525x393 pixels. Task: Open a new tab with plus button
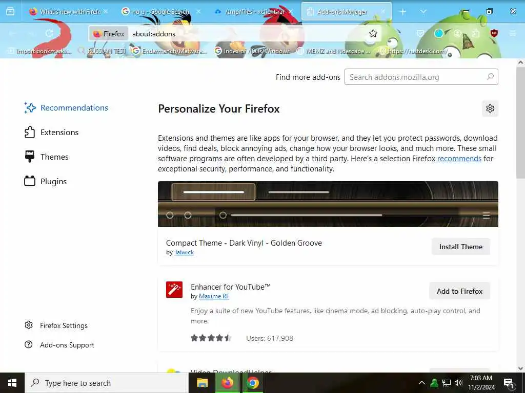[403, 12]
